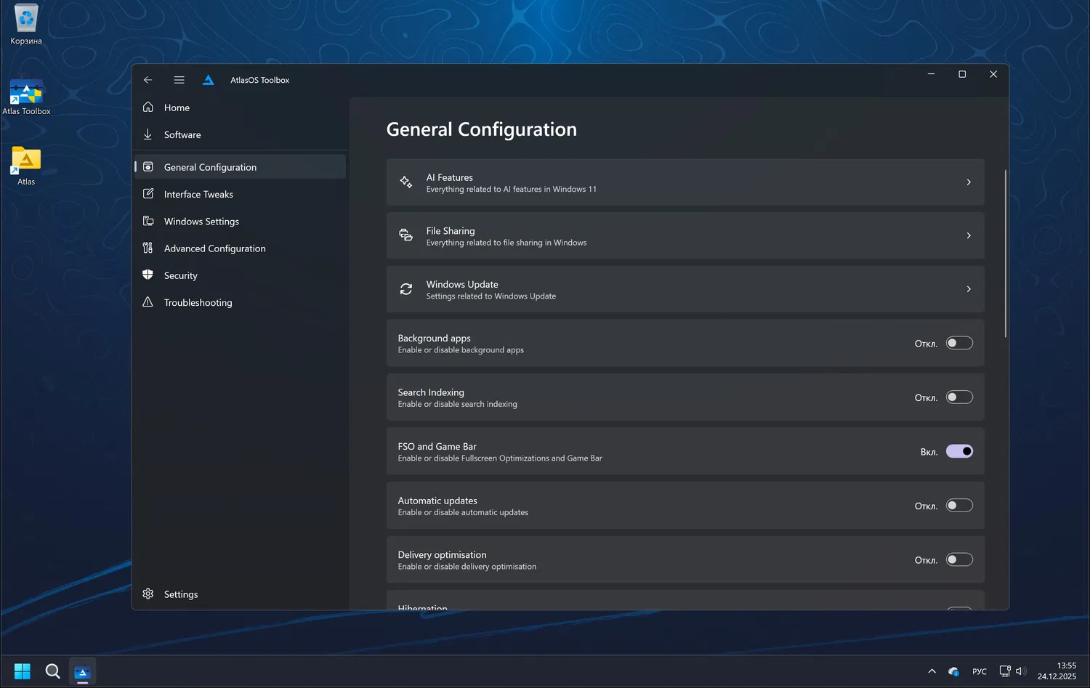Image resolution: width=1090 pixels, height=688 pixels.
Task: Click the back arrow in AtlasOS Toolbox
Action: pos(148,80)
